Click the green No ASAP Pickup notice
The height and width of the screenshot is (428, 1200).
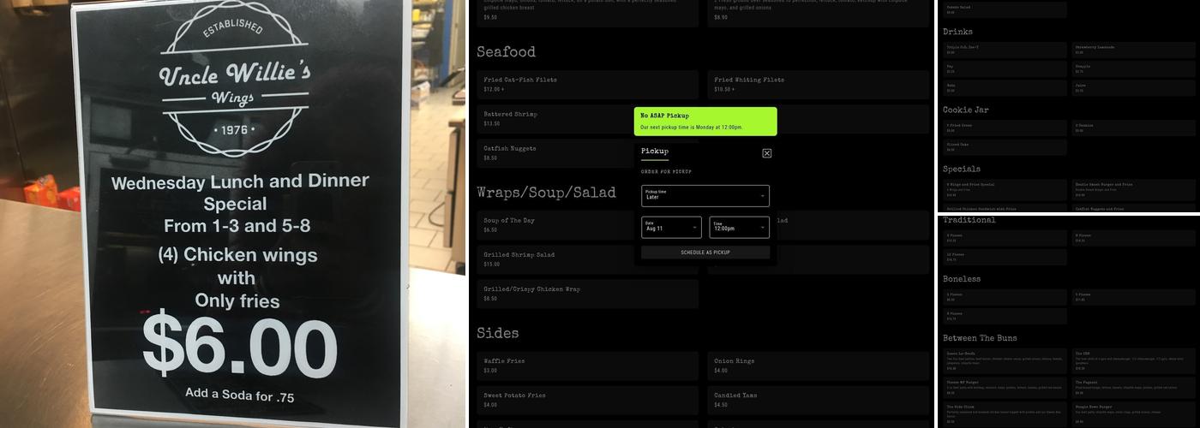(705, 121)
